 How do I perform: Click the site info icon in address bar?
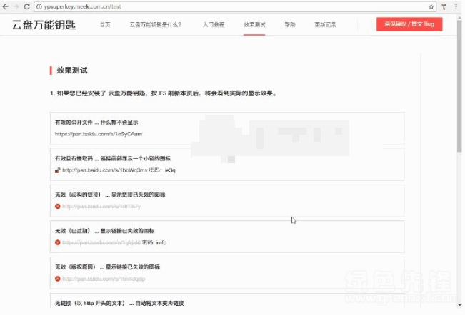[39, 6]
